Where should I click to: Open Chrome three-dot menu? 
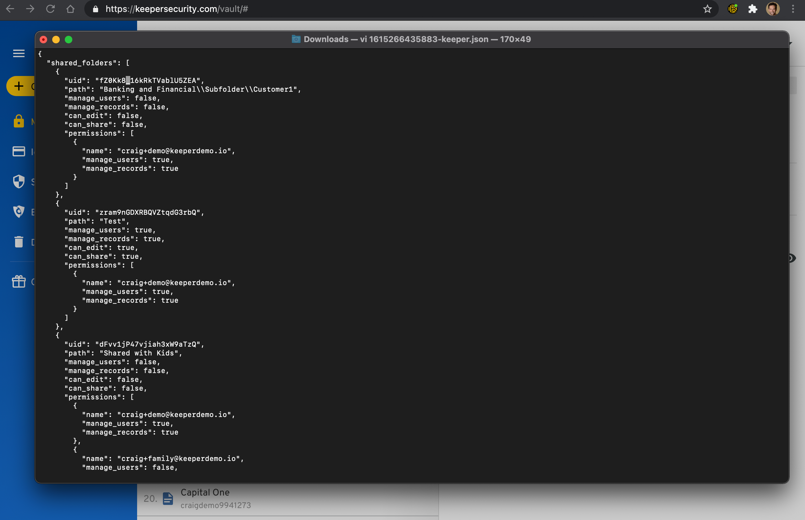[792, 9]
